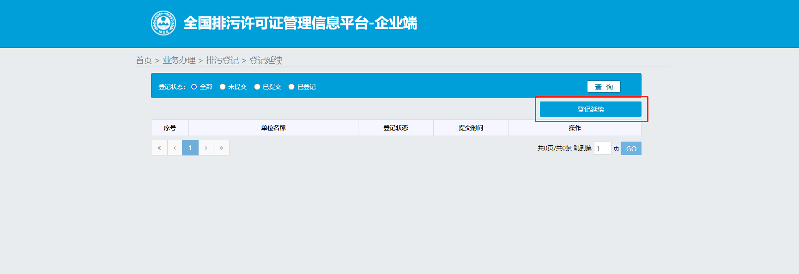Image resolution: width=799 pixels, height=274 pixels.
Task: Choose the 已提交 status radio button
Action: point(257,87)
